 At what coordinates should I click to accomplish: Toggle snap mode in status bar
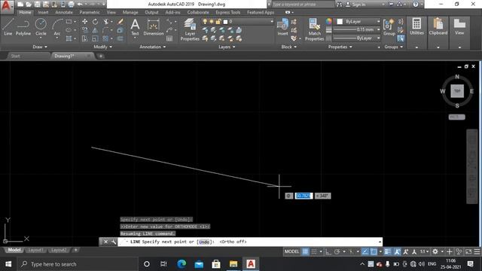click(x=314, y=251)
